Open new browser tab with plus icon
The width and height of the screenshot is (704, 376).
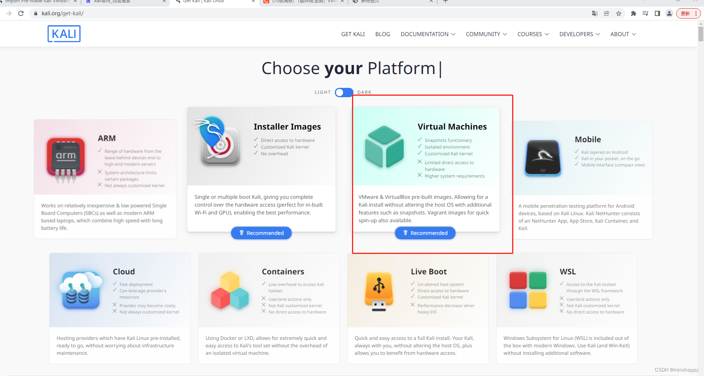point(445,1)
